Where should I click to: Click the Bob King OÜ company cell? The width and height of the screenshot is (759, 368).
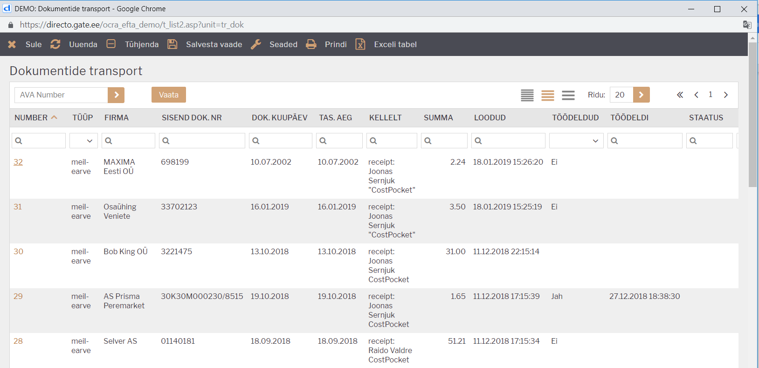point(125,251)
